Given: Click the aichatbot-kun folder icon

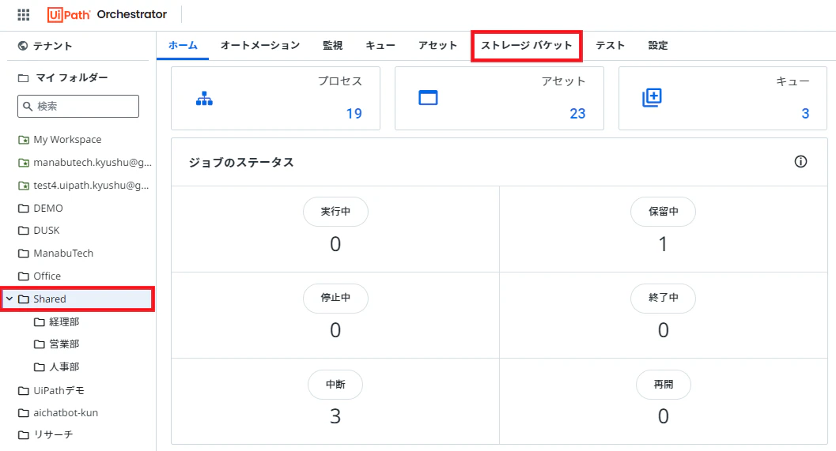Looking at the screenshot, I should pos(24,413).
